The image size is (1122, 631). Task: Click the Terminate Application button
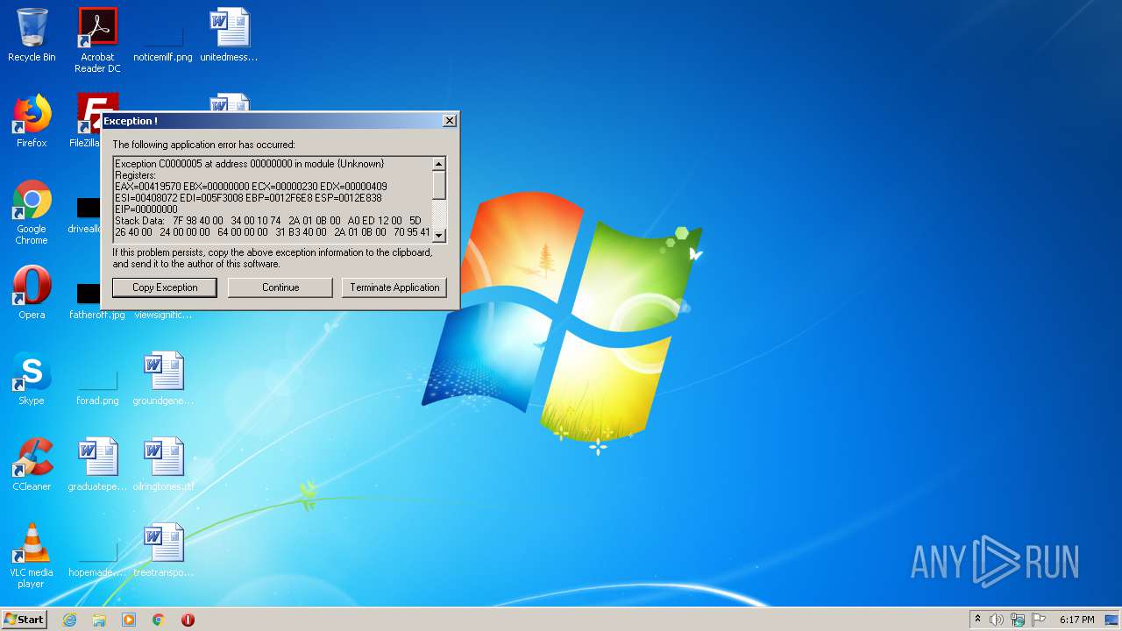coord(394,287)
